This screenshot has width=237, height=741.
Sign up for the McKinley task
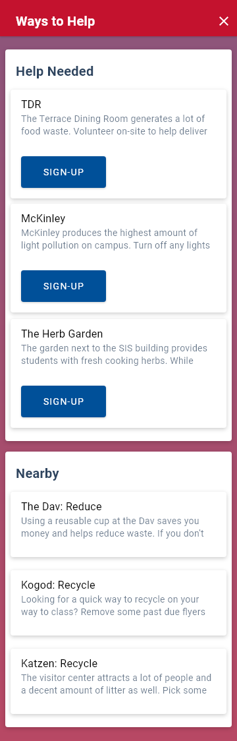[x=63, y=286]
